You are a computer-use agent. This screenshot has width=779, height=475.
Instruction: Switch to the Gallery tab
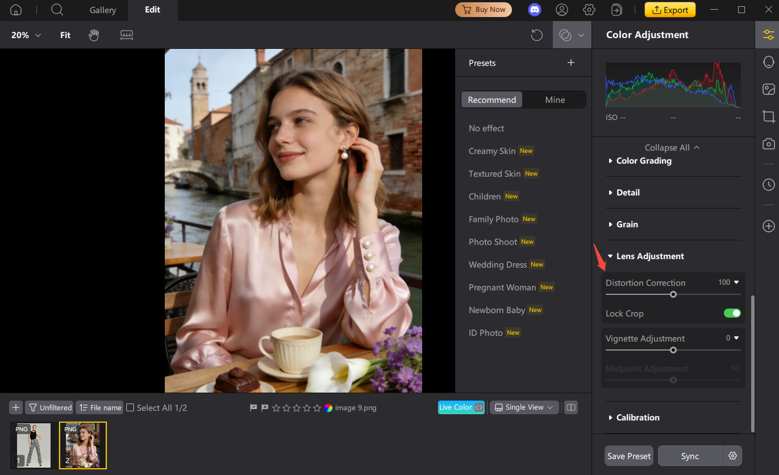tap(103, 10)
